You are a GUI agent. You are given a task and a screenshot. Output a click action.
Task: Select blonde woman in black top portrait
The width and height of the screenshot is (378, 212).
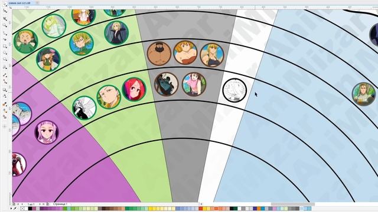tap(212, 55)
